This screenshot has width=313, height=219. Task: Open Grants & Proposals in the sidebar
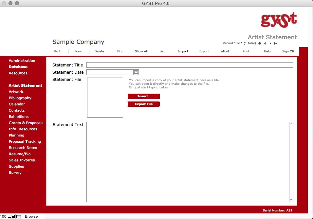[x=26, y=123]
